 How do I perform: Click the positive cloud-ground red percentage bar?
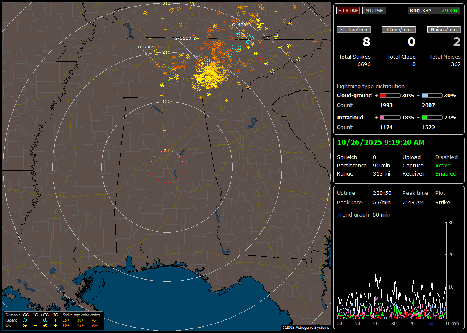(389, 96)
